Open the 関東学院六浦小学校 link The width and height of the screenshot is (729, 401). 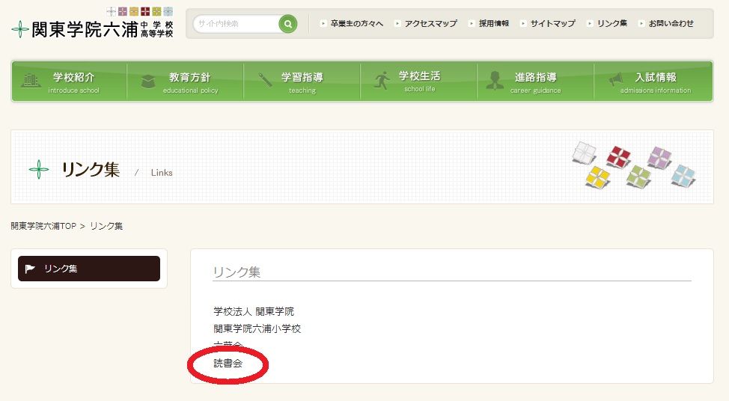click(257, 328)
